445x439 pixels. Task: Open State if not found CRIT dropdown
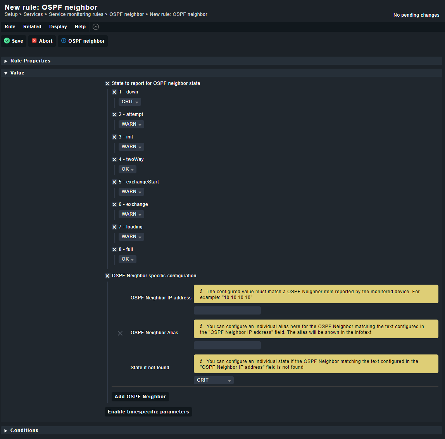pyautogui.click(x=214, y=380)
